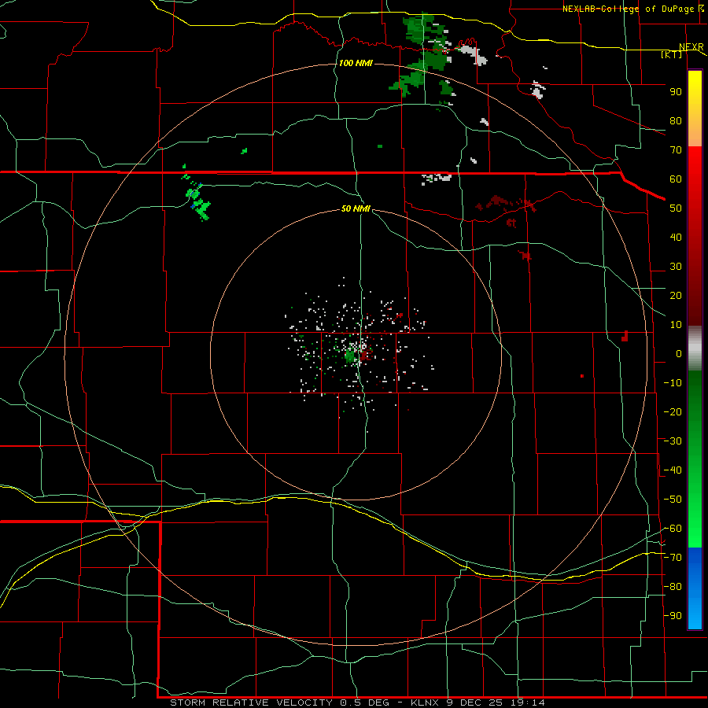Click the "50" value on the velocity scale
Screen dimensions: 708x708
tap(676, 208)
